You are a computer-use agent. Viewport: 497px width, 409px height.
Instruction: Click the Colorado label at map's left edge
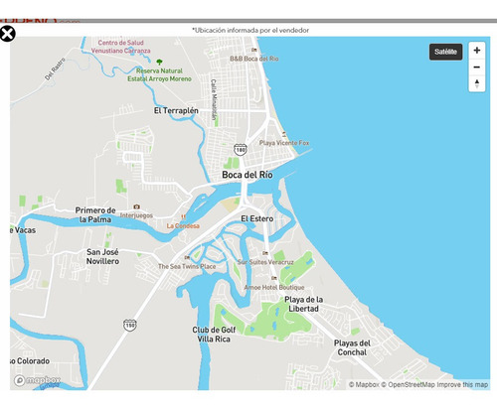pos(30,361)
